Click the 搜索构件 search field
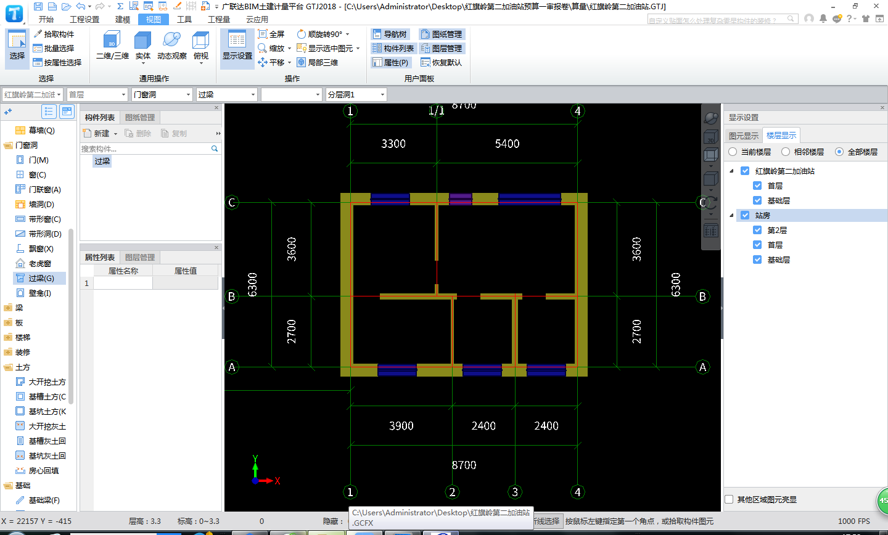 [x=146, y=149]
